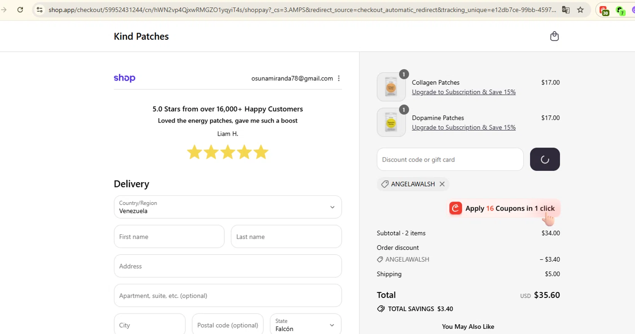Open site information icon in address bar
Screen dimensions: 635x334
pyautogui.click(x=39, y=10)
